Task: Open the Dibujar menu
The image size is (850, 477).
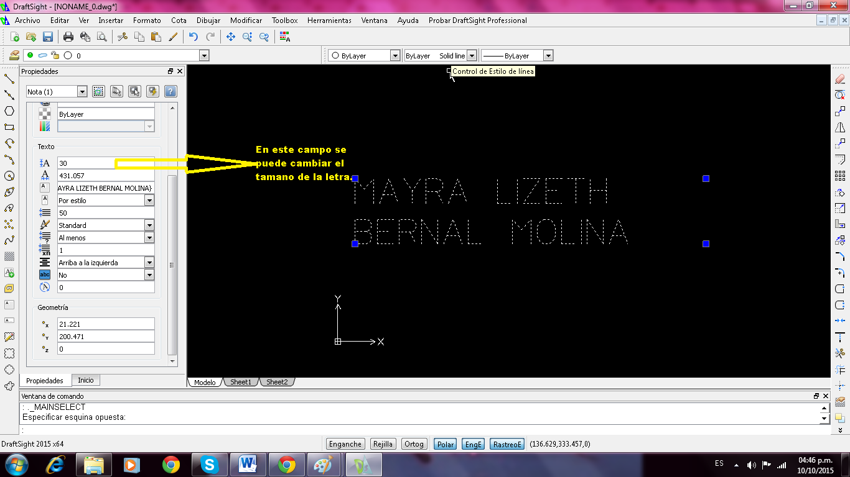Action: click(x=208, y=20)
